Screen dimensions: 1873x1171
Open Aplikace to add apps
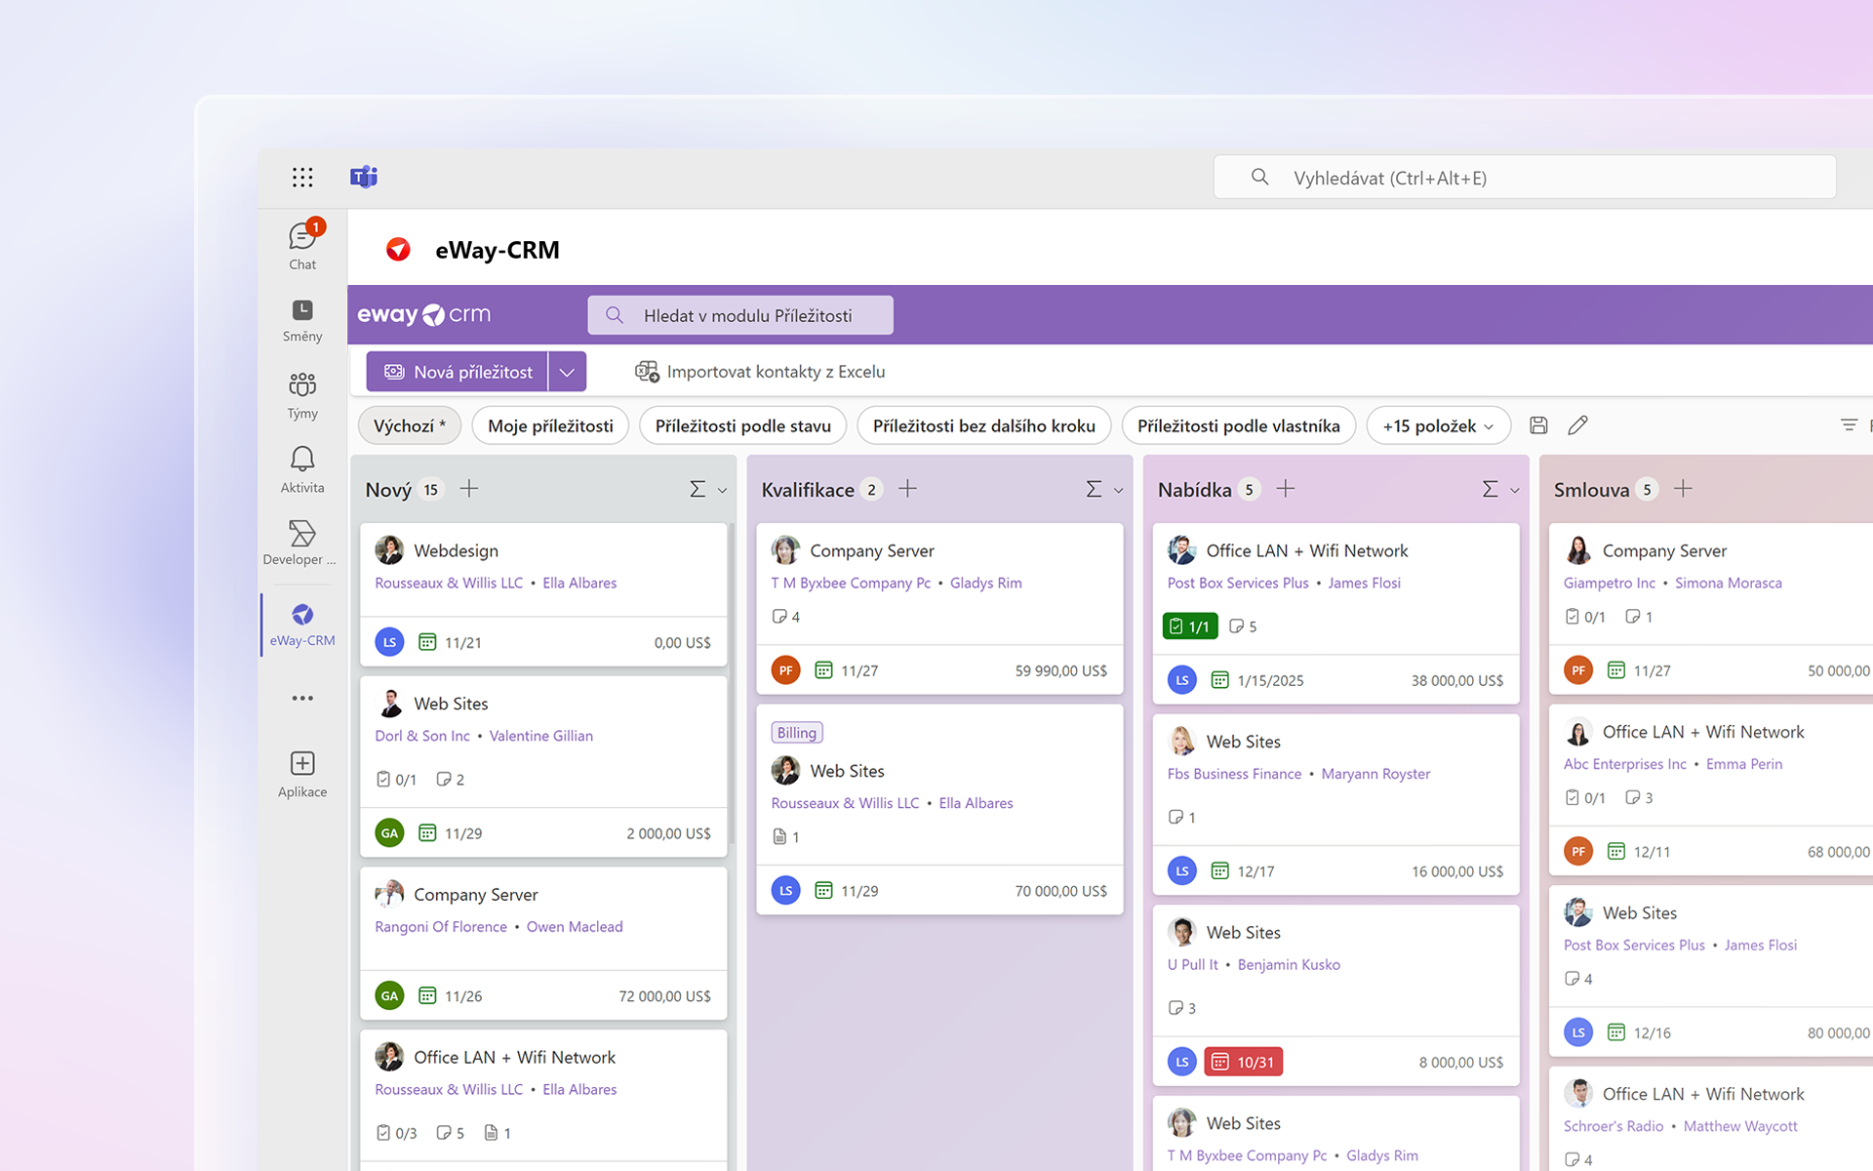tap(302, 774)
